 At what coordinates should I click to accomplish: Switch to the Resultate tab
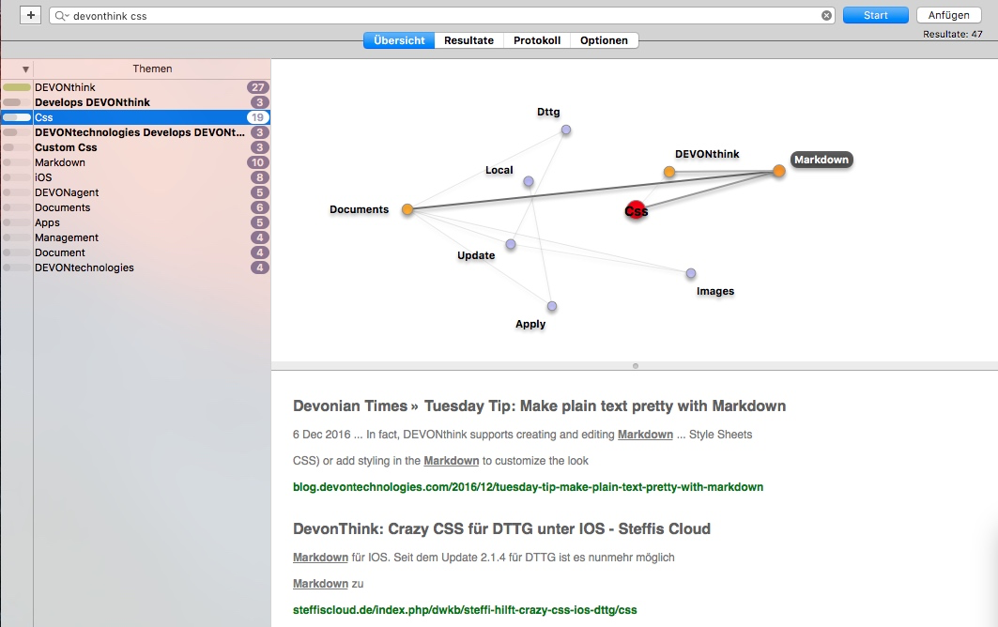pyautogui.click(x=468, y=40)
